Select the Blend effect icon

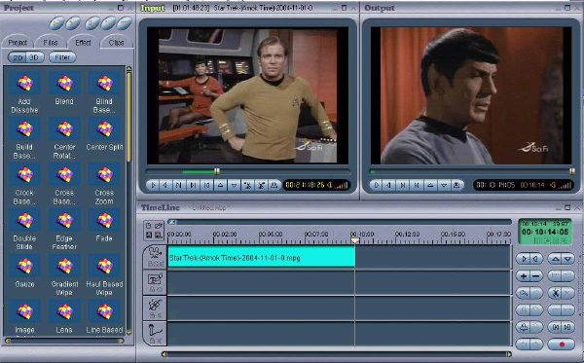coord(64,84)
